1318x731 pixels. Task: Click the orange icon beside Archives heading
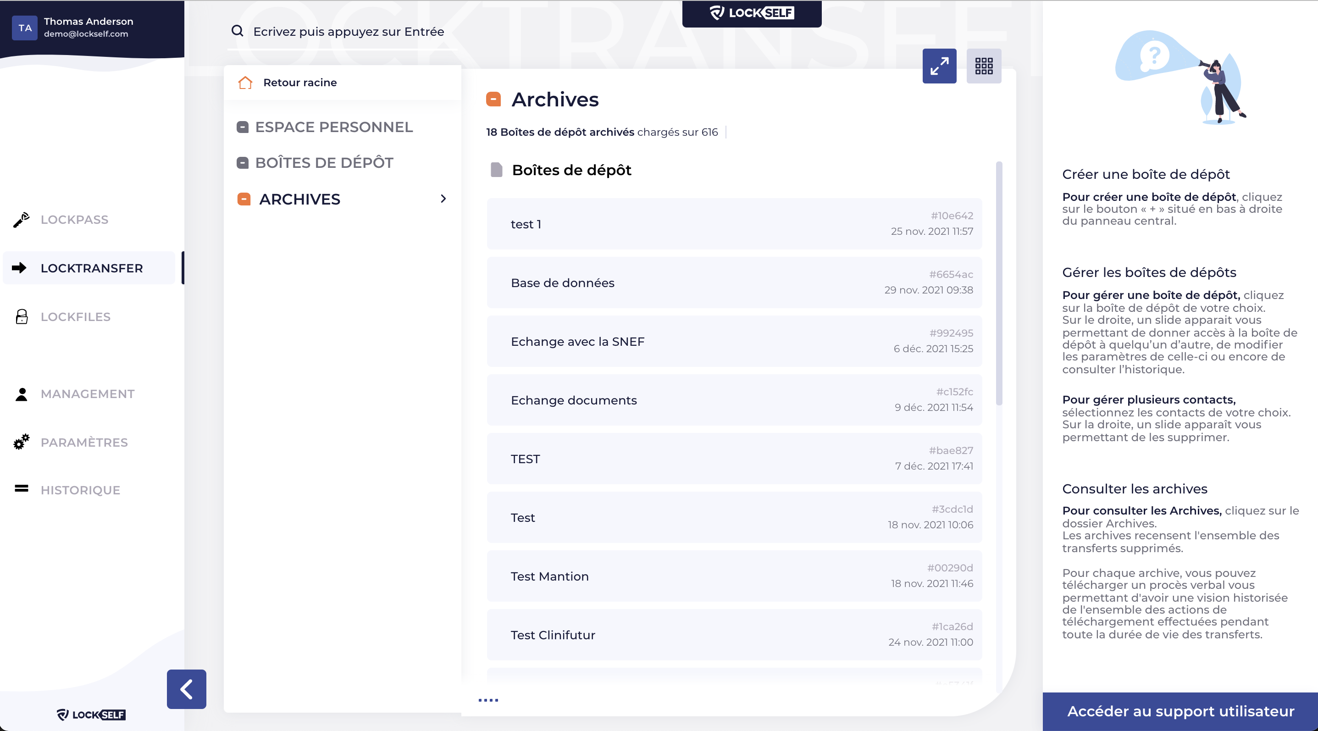pyautogui.click(x=493, y=99)
